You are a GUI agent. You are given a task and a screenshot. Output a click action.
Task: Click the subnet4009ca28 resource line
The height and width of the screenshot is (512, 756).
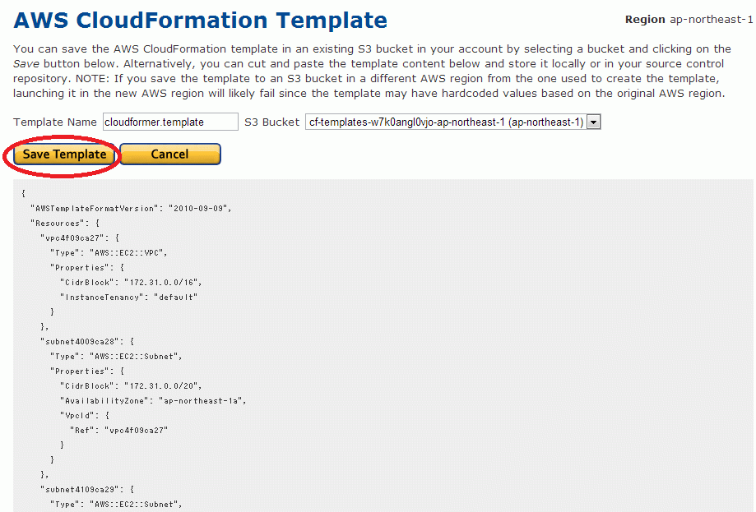pyautogui.click(x=87, y=342)
